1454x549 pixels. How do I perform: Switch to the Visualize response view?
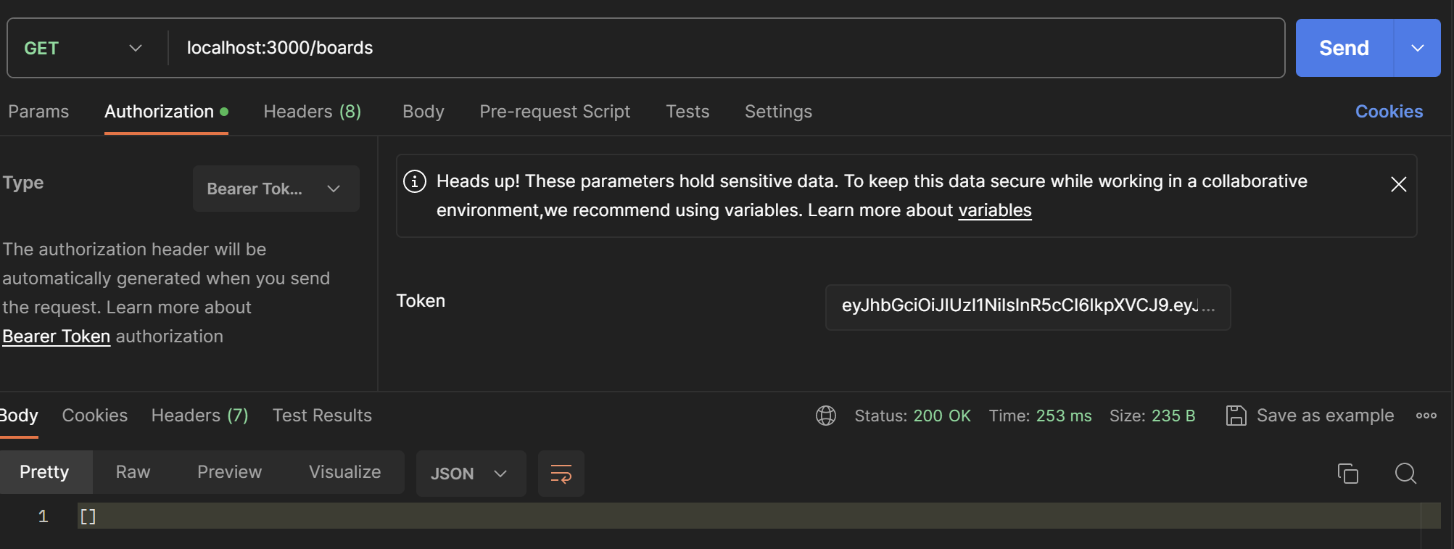(344, 472)
